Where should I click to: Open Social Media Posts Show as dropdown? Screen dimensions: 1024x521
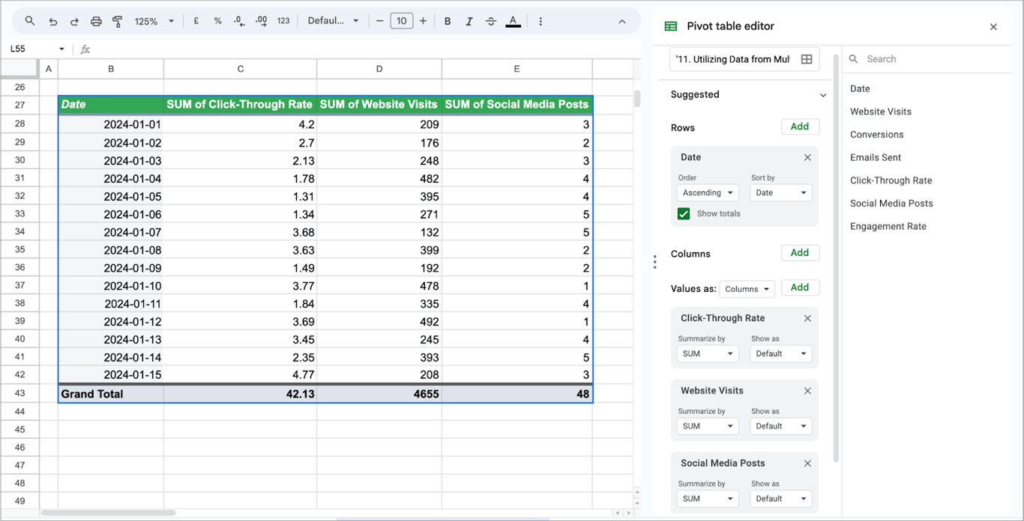[780, 499]
